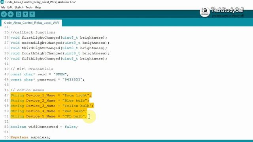Open the Tools menu
Image resolution: width=253 pixels, height=142 pixels.
pyautogui.click(x=29, y=7)
